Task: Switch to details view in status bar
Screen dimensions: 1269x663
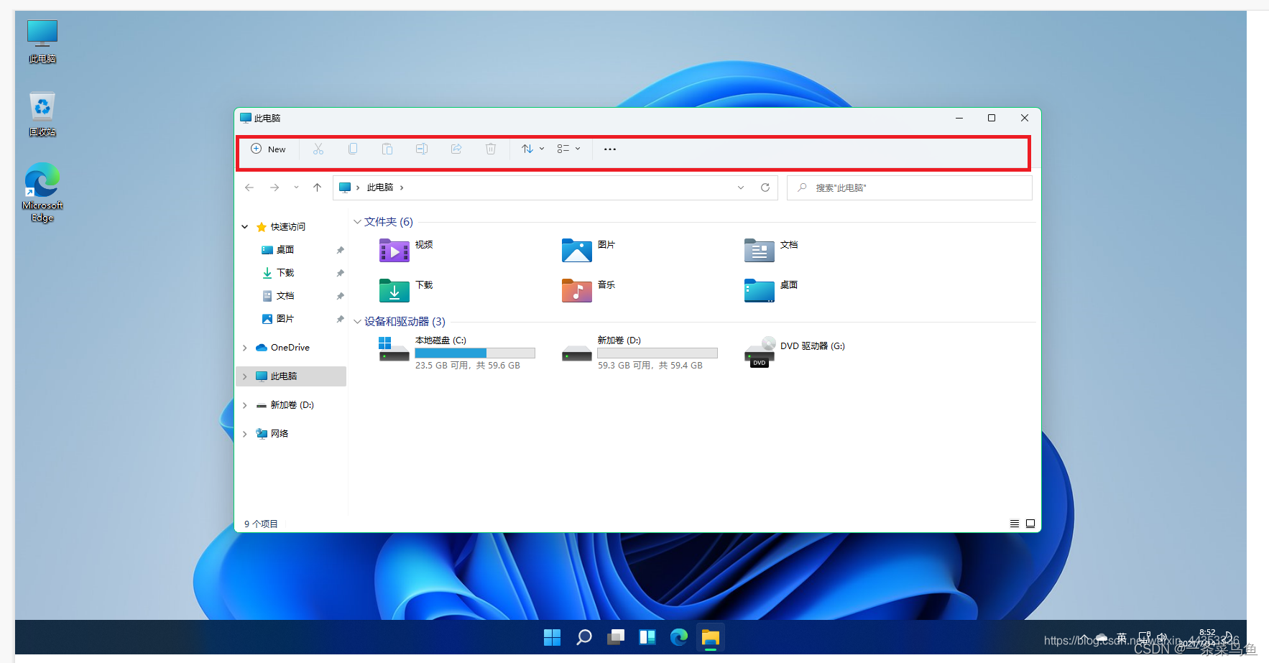Action: coord(1015,524)
